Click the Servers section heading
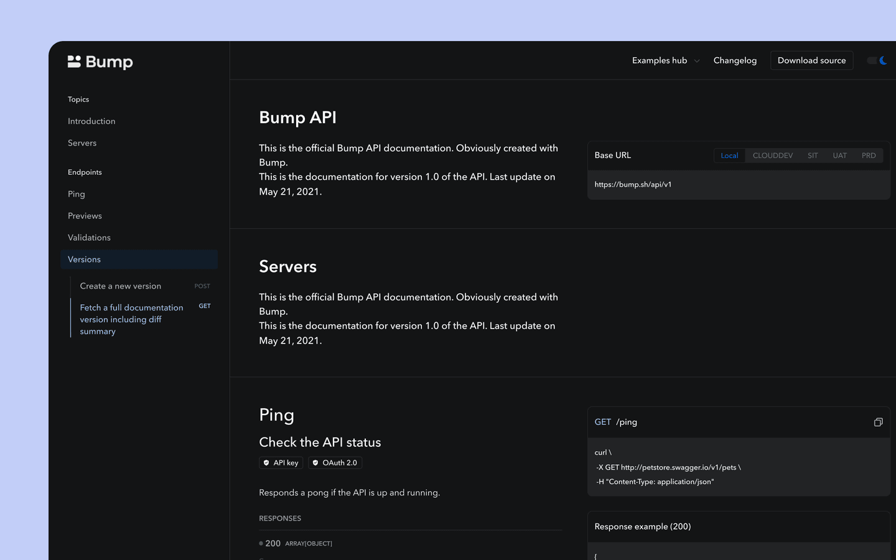 point(287,266)
